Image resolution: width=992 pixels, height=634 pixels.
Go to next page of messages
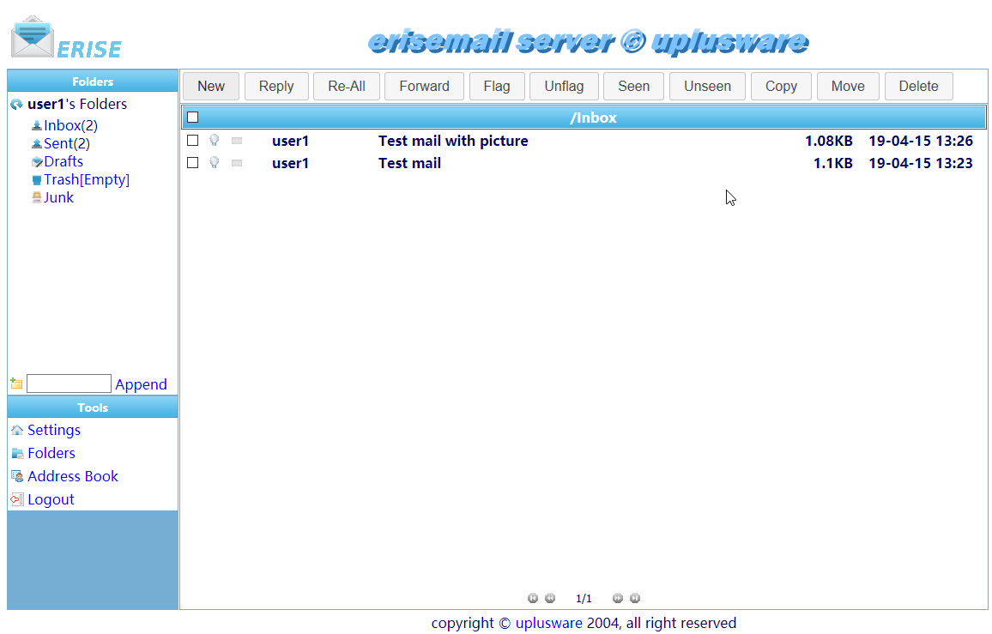[618, 598]
